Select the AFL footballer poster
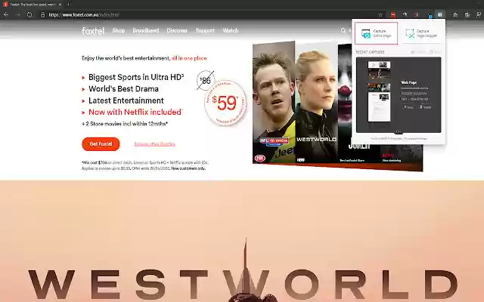Viewport: 484px width, 302px height. click(274, 103)
